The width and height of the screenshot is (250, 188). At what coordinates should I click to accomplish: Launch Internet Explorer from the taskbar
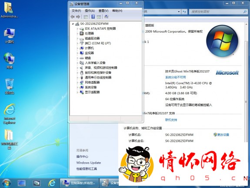pyautogui.click(x=52, y=183)
